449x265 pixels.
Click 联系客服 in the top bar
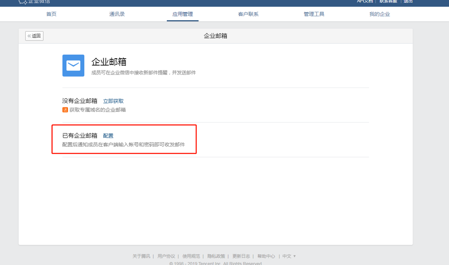point(388,2)
